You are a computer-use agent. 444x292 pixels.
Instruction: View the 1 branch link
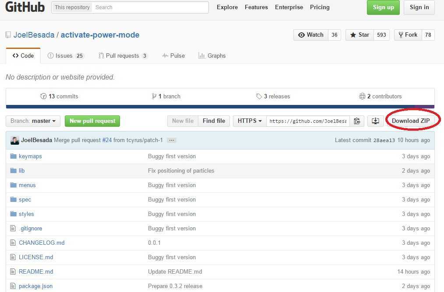pyautogui.click(x=166, y=97)
